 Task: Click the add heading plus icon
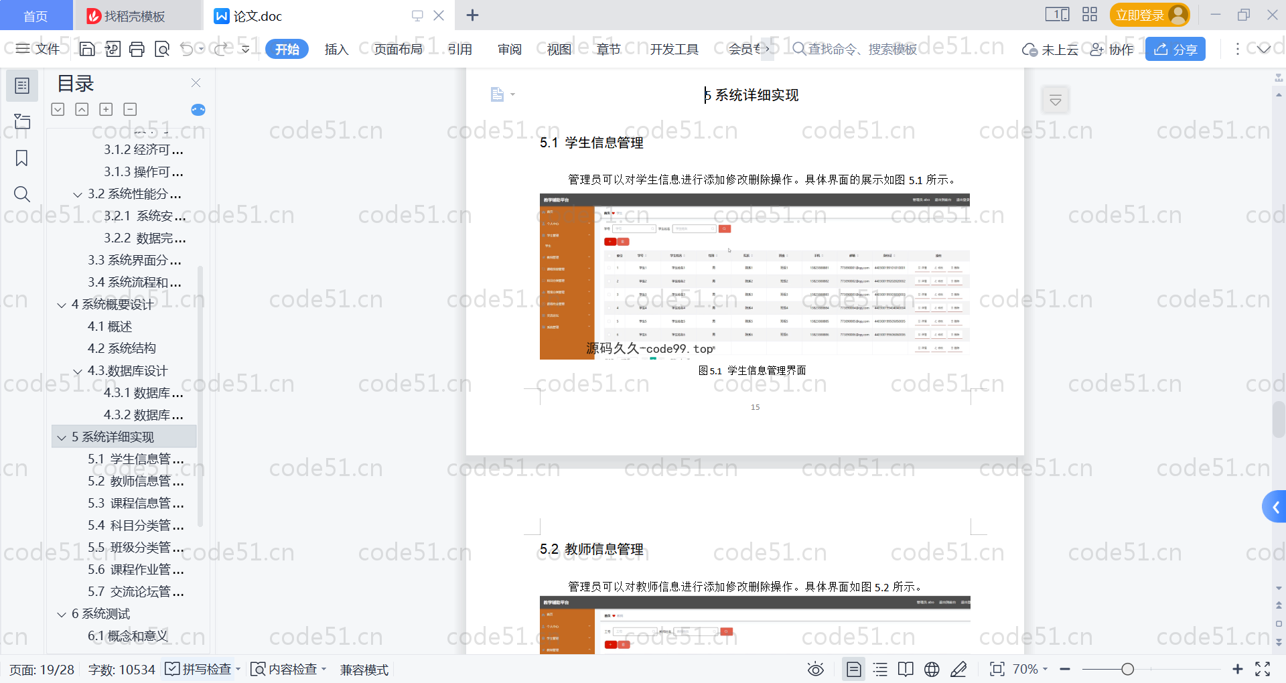[x=106, y=109]
